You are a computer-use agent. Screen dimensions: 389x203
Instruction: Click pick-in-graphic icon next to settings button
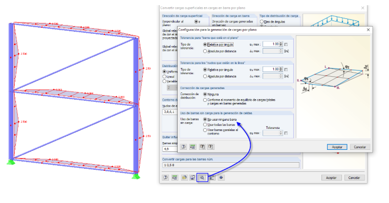click(211, 177)
